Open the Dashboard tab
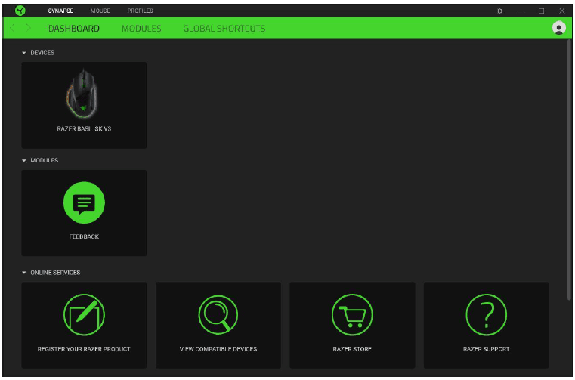This screenshot has width=575, height=380. pyautogui.click(x=73, y=29)
